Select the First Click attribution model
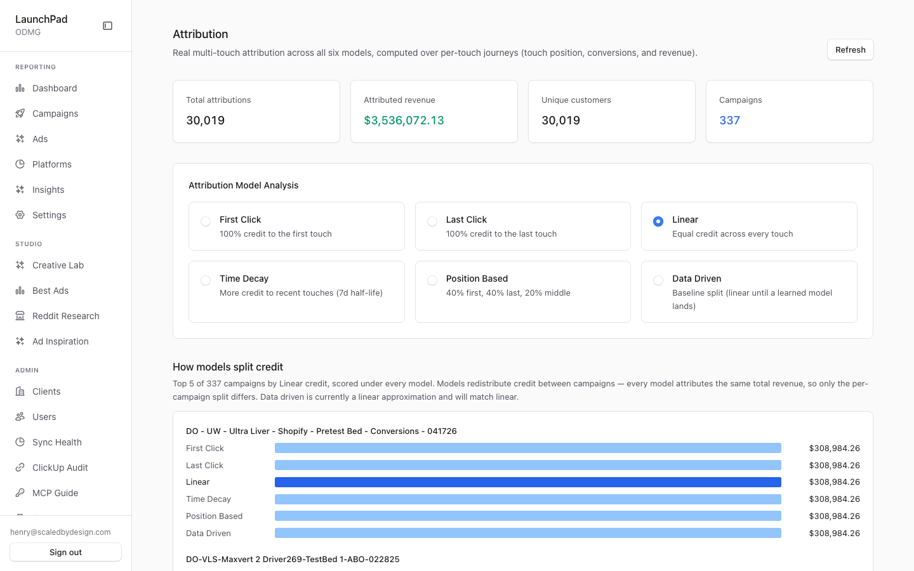The width and height of the screenshot is (914, 571). click(x=296, y=226)
